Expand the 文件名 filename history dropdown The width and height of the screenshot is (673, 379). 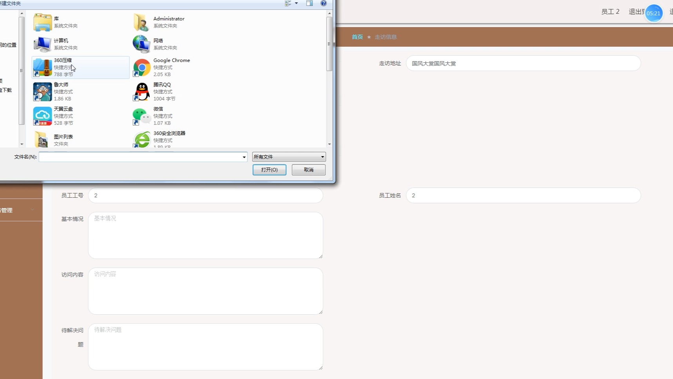click(244, 157)
